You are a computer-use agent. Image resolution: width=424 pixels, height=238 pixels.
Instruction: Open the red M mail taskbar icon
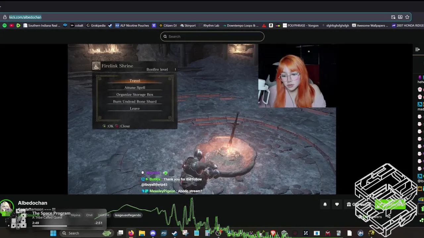328,233
